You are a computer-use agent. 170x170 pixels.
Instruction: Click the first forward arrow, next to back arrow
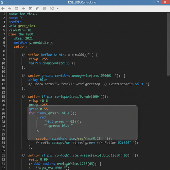(10, 8)
